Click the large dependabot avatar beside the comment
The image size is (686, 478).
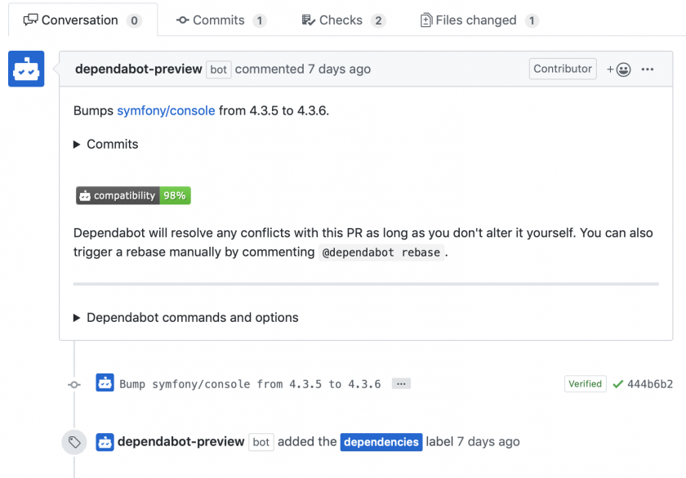click(x=26, y=69)
